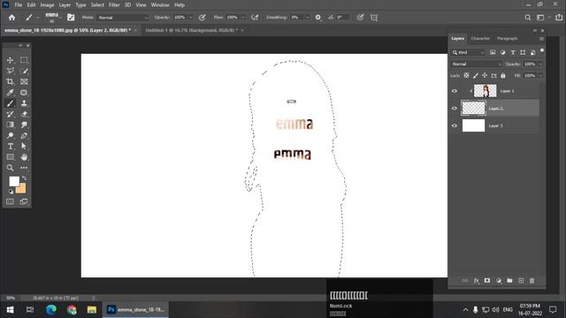
Task: Add a layer style with fx icon
Action: [x=477, y=281]
